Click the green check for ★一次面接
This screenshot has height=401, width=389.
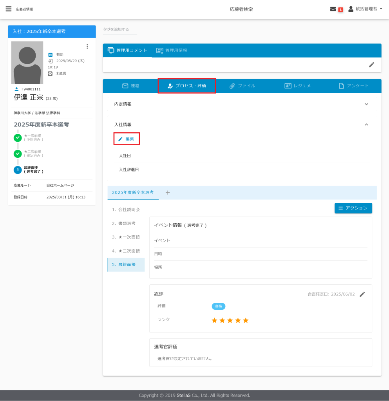(x=17, y=137)
